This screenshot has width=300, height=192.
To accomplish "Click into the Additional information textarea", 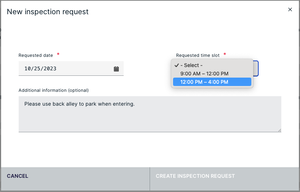I will [x=150, y=114].
